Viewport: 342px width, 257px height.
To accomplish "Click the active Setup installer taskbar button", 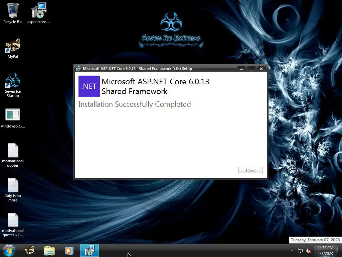I will [x=90, y=250].
